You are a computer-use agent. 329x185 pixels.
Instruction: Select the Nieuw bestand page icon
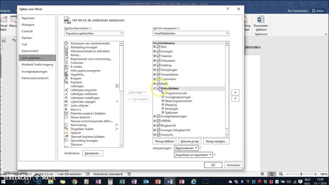pyautogui.click(x=66, y=117)
